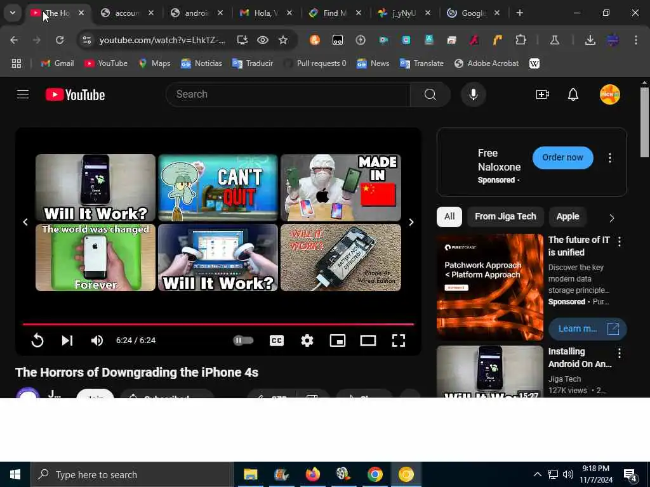Open the Windows Start menu
The image size is (650, 487).
click(15, 474)
